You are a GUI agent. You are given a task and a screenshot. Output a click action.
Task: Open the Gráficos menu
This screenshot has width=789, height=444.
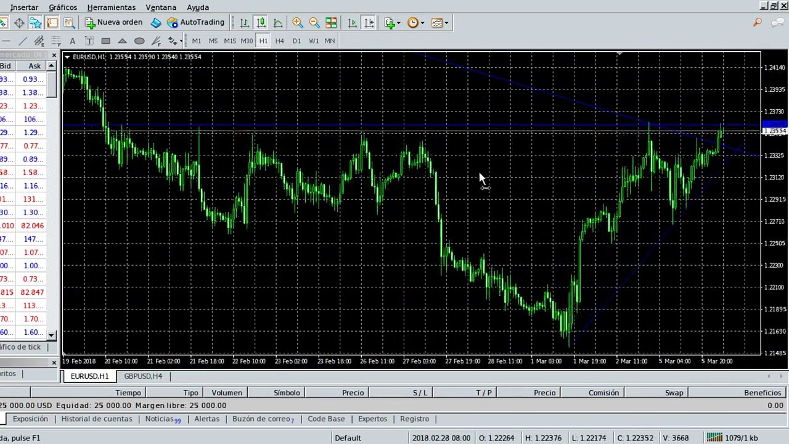coord(63,7)
